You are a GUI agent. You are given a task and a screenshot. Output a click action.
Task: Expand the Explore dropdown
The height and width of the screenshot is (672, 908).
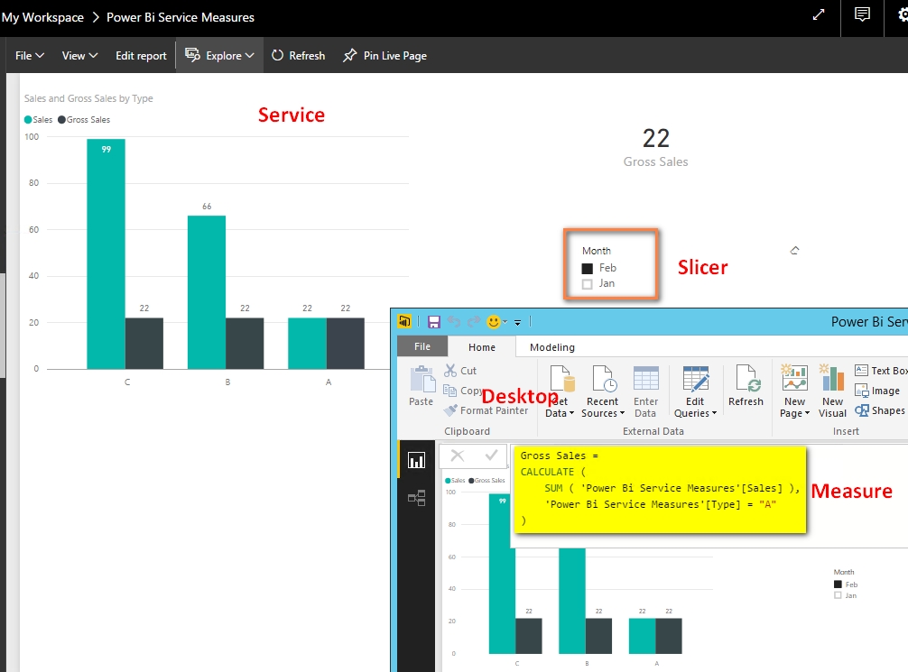[220, 56]
